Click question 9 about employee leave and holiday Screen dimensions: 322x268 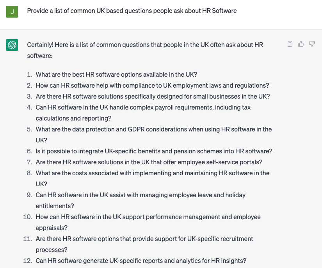pos(141,200)
